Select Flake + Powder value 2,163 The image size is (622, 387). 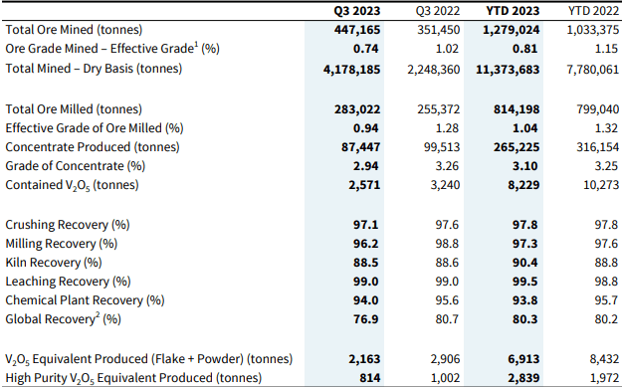pyautogui.click(x=364, y=359)
